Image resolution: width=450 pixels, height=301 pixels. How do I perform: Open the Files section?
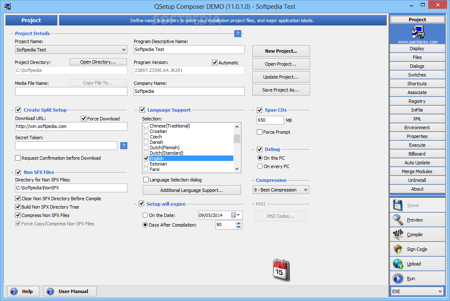[x=417, y=57]
